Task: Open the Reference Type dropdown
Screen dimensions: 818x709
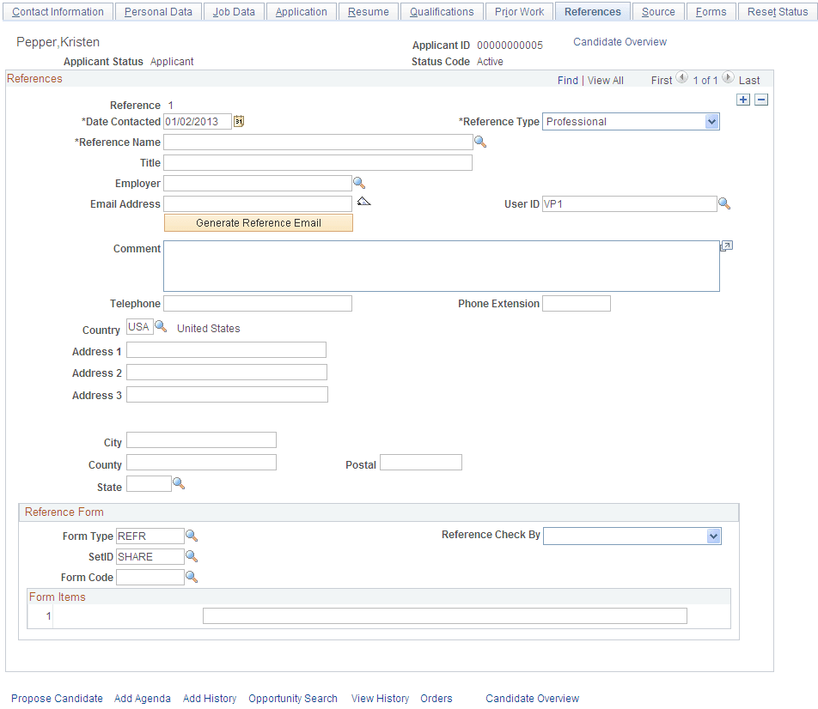Action: 711,121
